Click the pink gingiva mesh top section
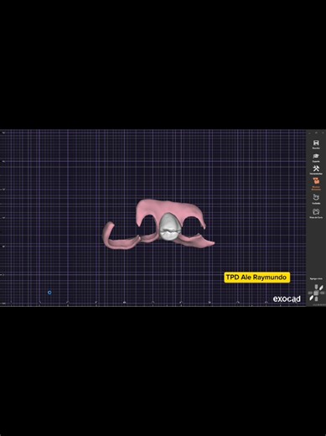 (170, 207)
